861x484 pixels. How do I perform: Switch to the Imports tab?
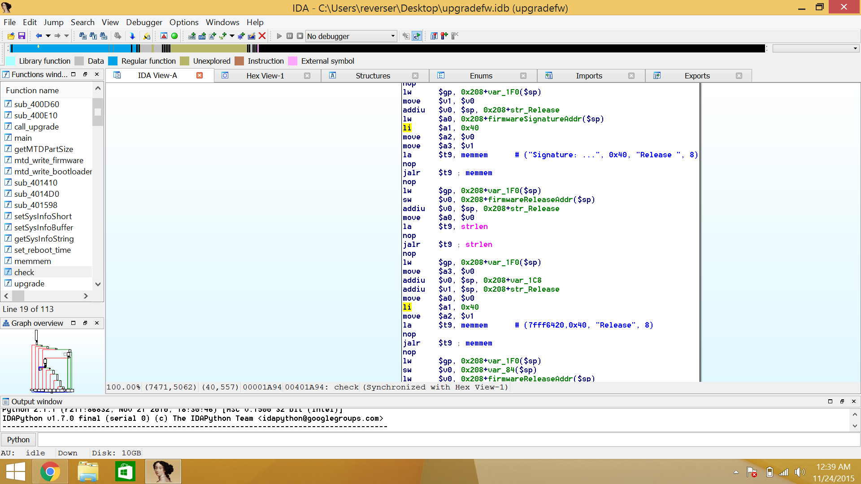589,76
